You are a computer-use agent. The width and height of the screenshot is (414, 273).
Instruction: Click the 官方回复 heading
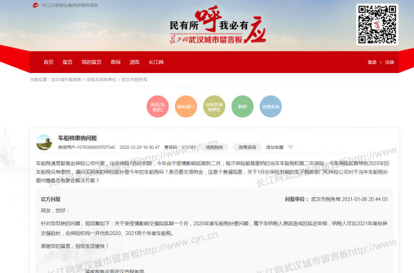(50, 199)
